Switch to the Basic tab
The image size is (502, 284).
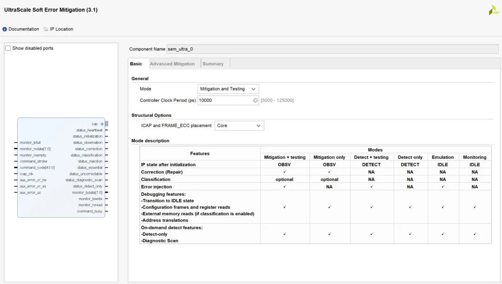pos(136,64)
